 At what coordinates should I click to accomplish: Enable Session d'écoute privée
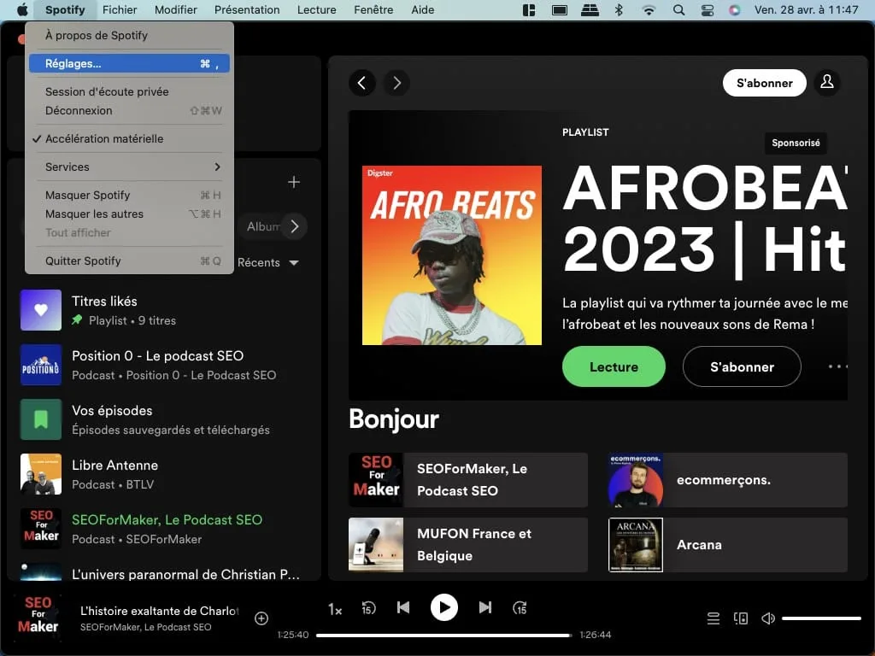[x=106, y=91]
